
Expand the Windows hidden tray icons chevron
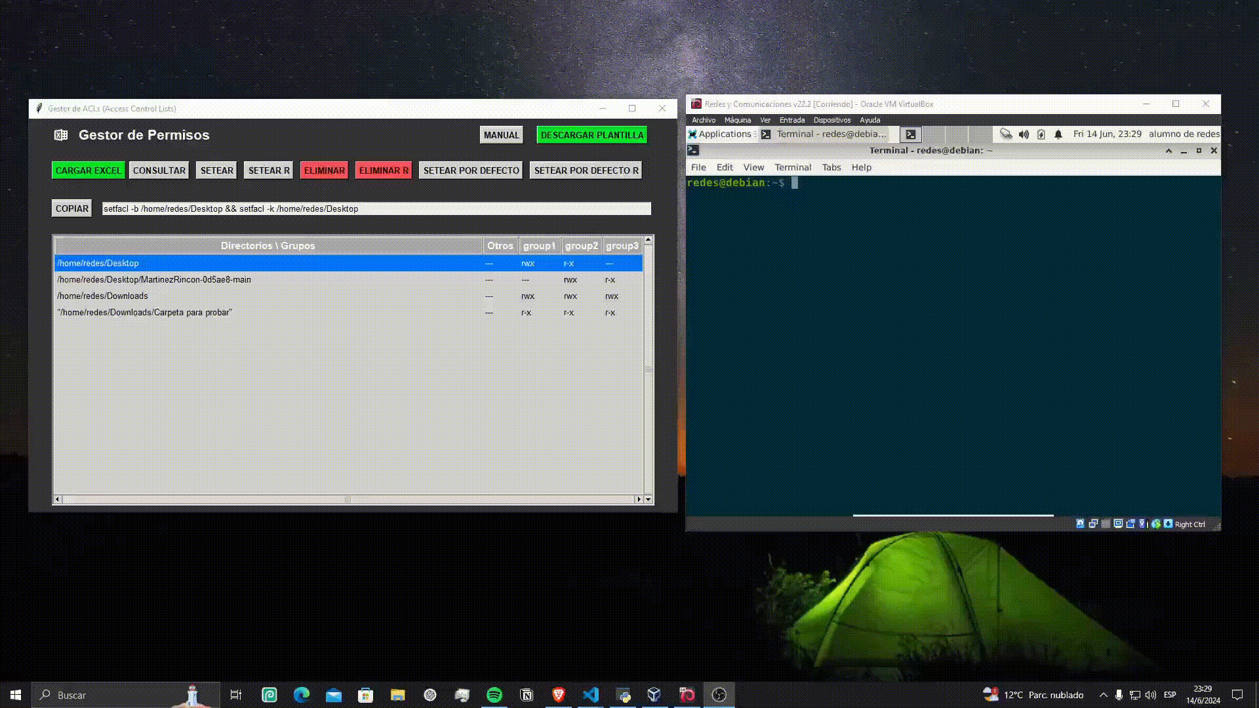1103,695
